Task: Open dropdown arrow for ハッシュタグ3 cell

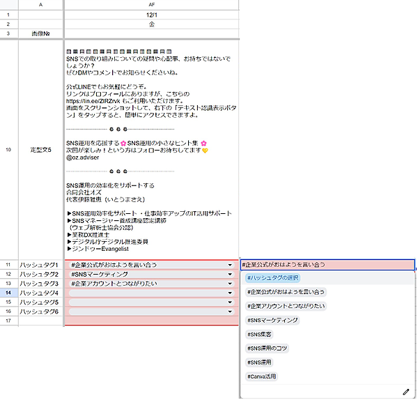Action: click(x=230, y=284)
